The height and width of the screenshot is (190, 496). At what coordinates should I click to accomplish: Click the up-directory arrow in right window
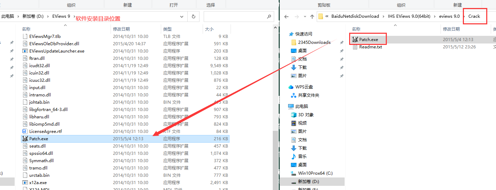312,16
